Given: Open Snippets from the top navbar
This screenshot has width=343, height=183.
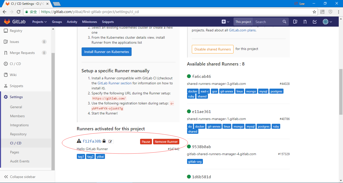Looking at the screenshot, I should [x=108, y=22].
